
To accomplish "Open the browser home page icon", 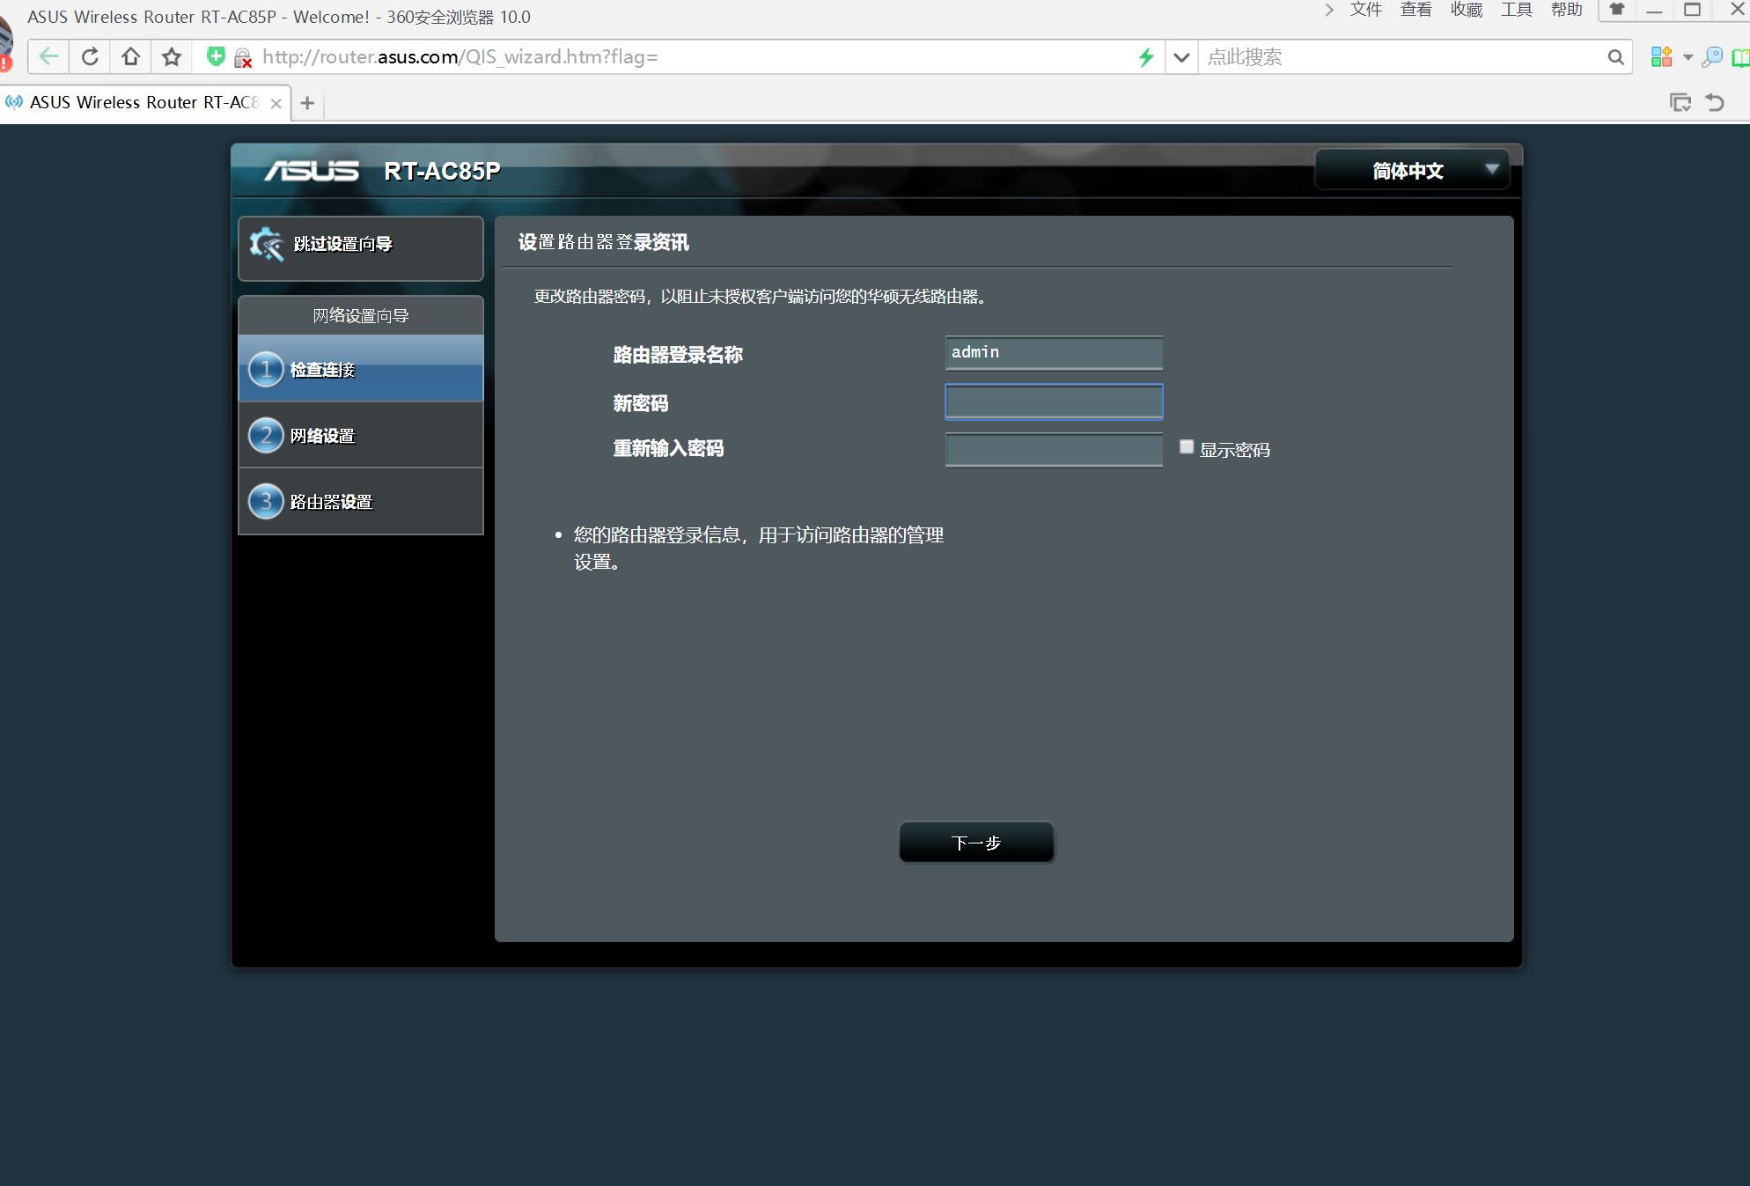I will [130, 57].
